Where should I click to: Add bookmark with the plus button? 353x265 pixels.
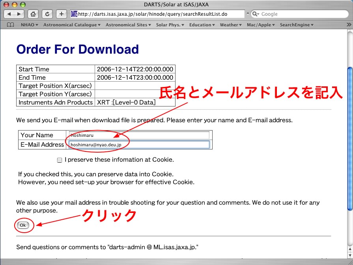point(61,14)
